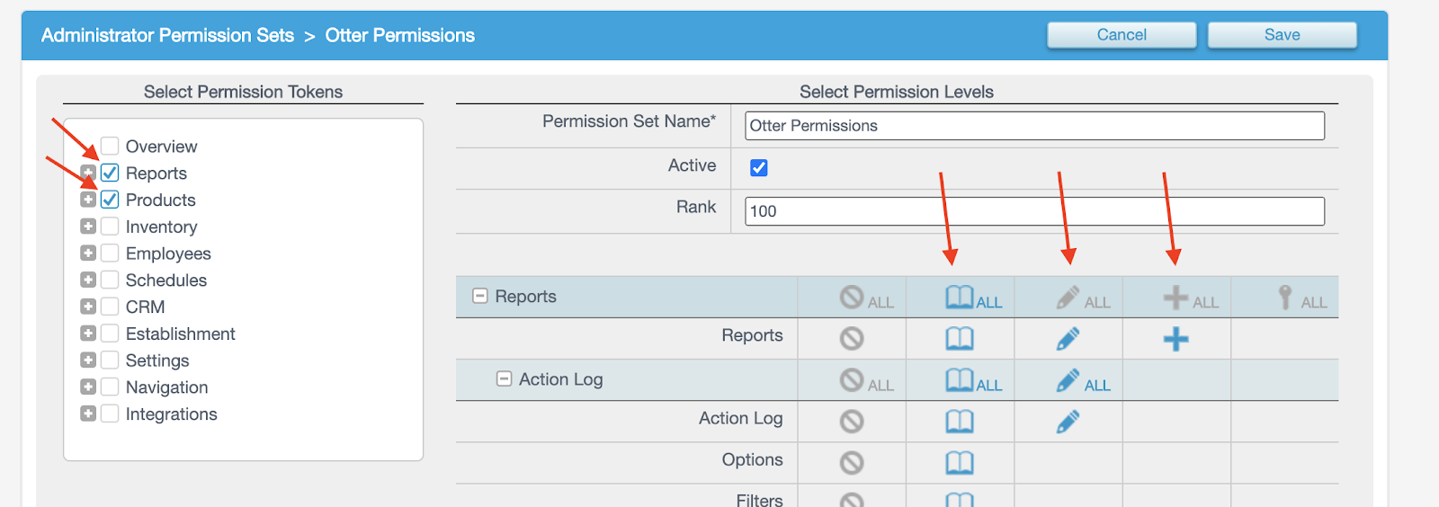Set Options row to read book icon
The image size is (1439, 507).
coord(959,463)
